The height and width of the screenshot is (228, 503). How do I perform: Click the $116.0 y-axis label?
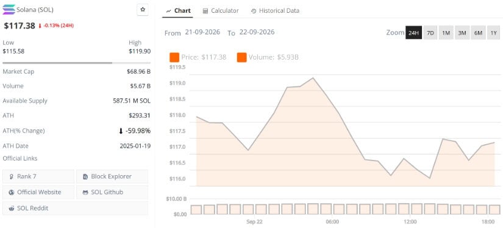click(177, 179)
